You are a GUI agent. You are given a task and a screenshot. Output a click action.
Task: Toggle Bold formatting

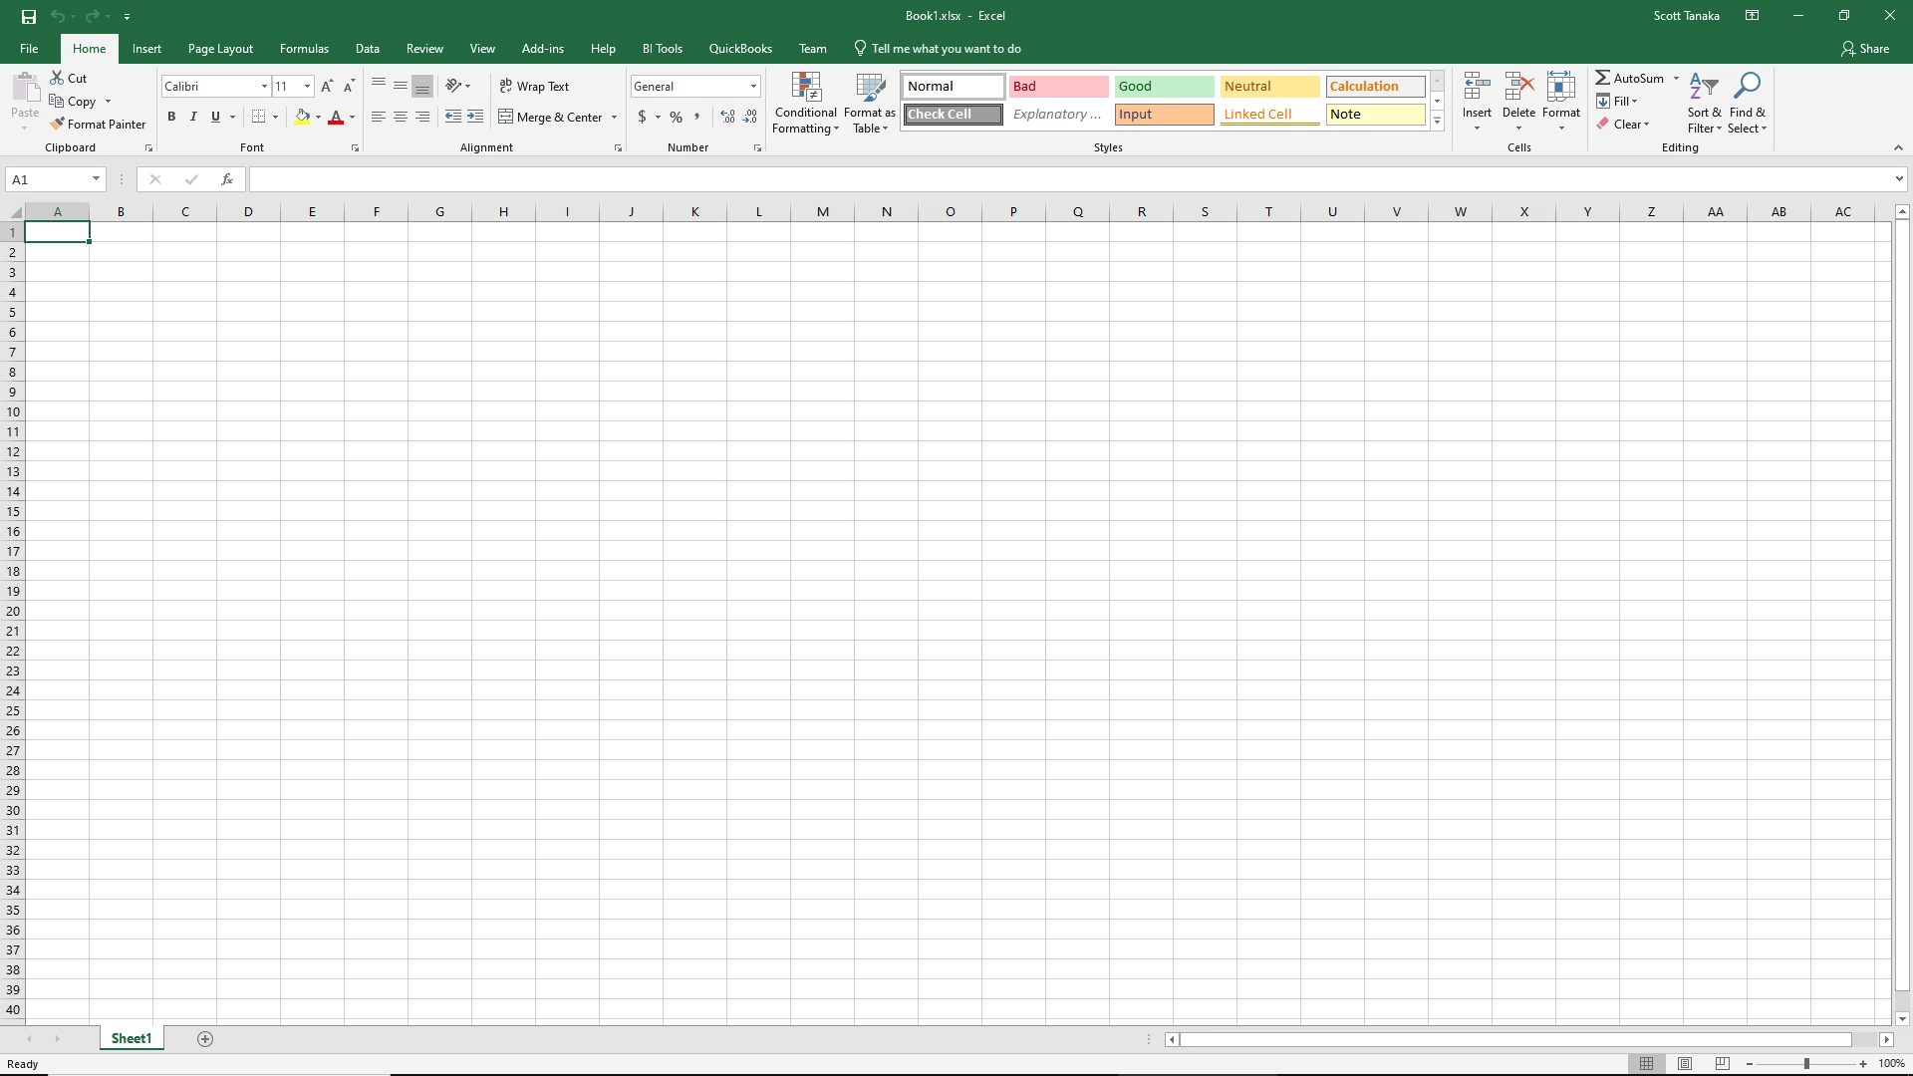click(x=171, y=118)
